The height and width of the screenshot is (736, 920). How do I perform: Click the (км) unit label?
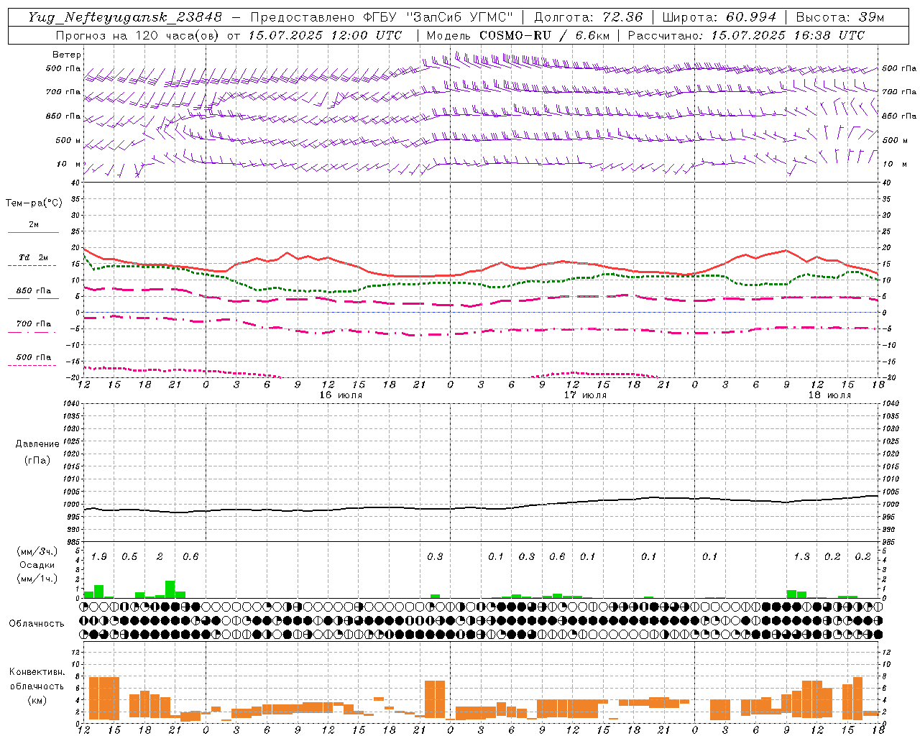coord(37,700)
